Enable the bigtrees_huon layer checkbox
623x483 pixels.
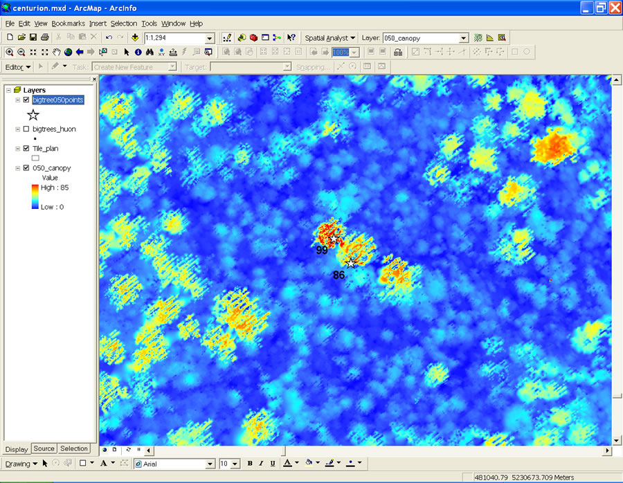point(26,129)
